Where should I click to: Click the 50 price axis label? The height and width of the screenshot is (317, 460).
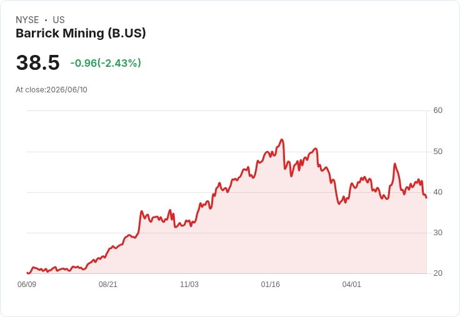pos(437,152)
